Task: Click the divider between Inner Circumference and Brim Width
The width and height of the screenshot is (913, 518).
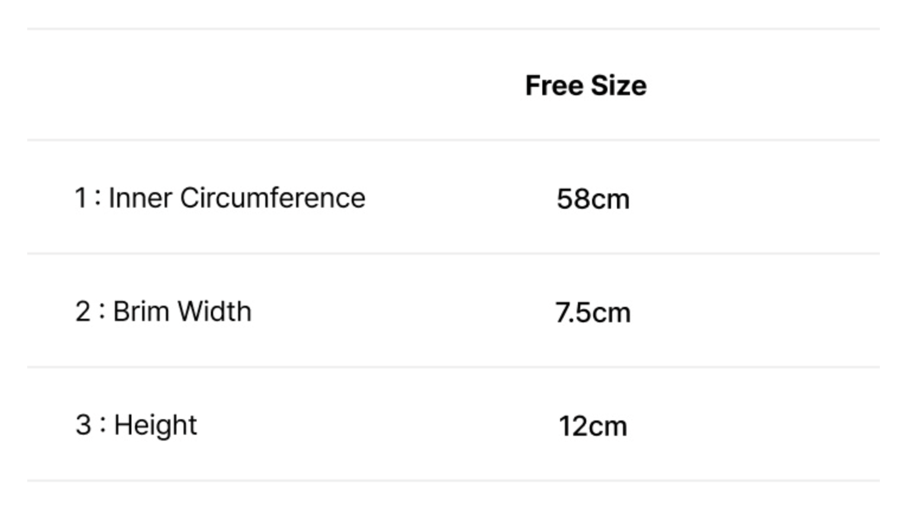Action: pos(454,254)
